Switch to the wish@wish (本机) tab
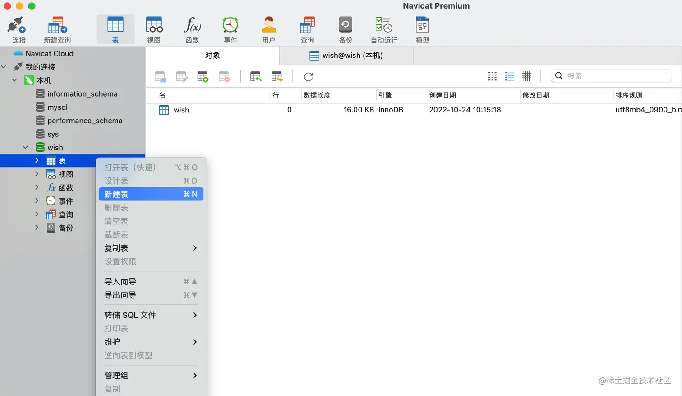This screenshot has height=396, width=682. coord(346,56)
